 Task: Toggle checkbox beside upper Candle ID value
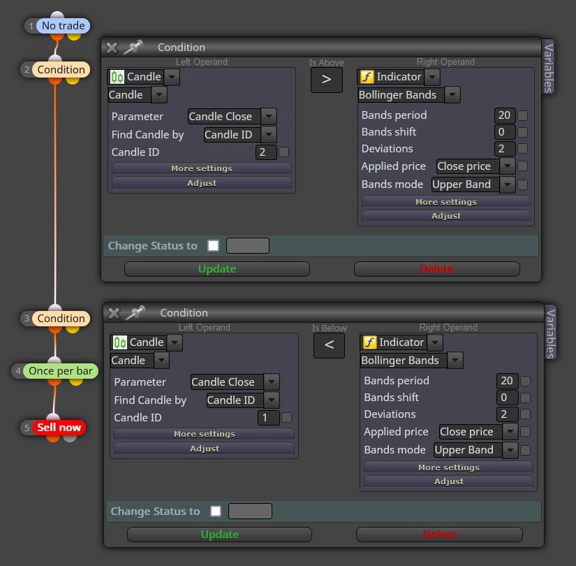point(283,152)
